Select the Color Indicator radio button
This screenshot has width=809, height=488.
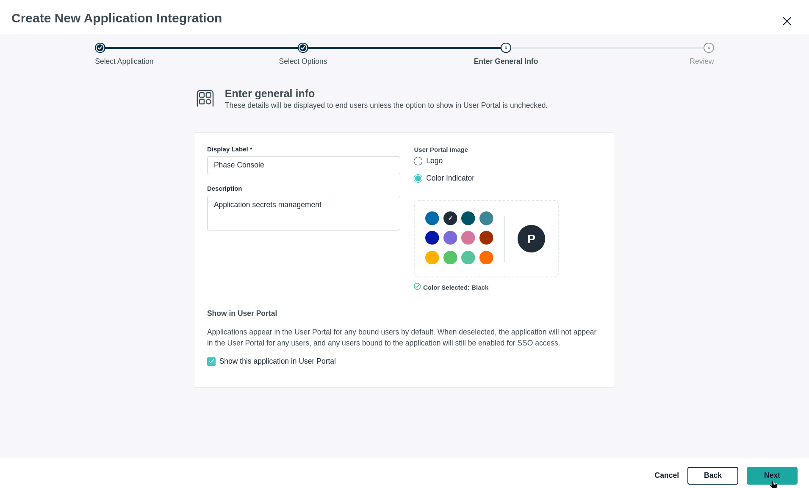coord(418,178)
